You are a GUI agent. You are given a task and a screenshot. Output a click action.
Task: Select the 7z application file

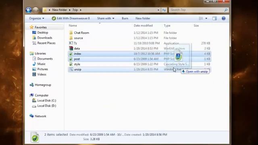pyautogui.click(x=139, y=43)
